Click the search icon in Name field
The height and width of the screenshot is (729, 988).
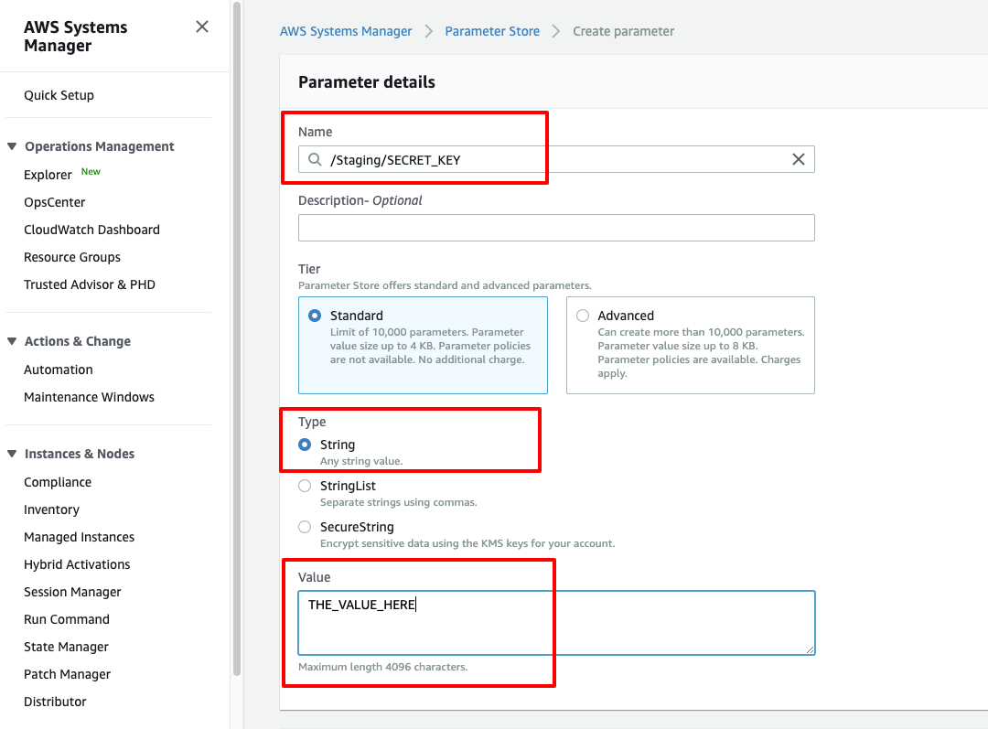point(315,160)
